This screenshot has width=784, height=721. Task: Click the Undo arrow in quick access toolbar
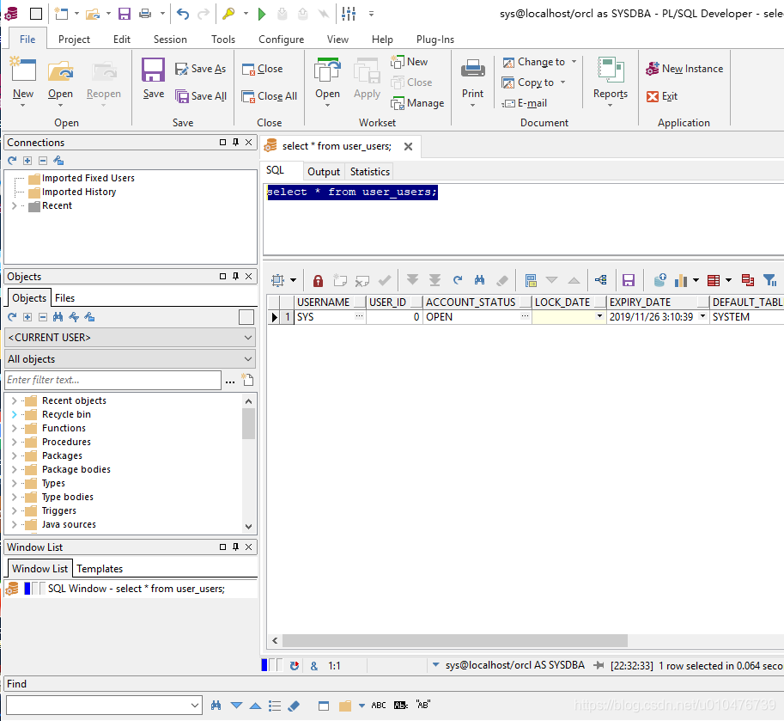[x=183, y=14]
